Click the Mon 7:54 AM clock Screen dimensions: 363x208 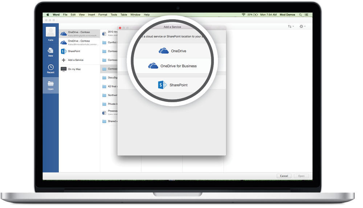pos(268,14)
